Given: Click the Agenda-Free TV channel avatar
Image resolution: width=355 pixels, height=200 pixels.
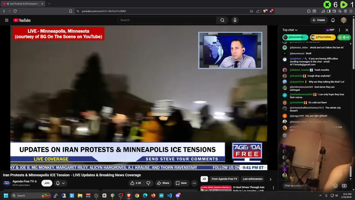Looking at the screenshot, I should (x=7, y=183).
